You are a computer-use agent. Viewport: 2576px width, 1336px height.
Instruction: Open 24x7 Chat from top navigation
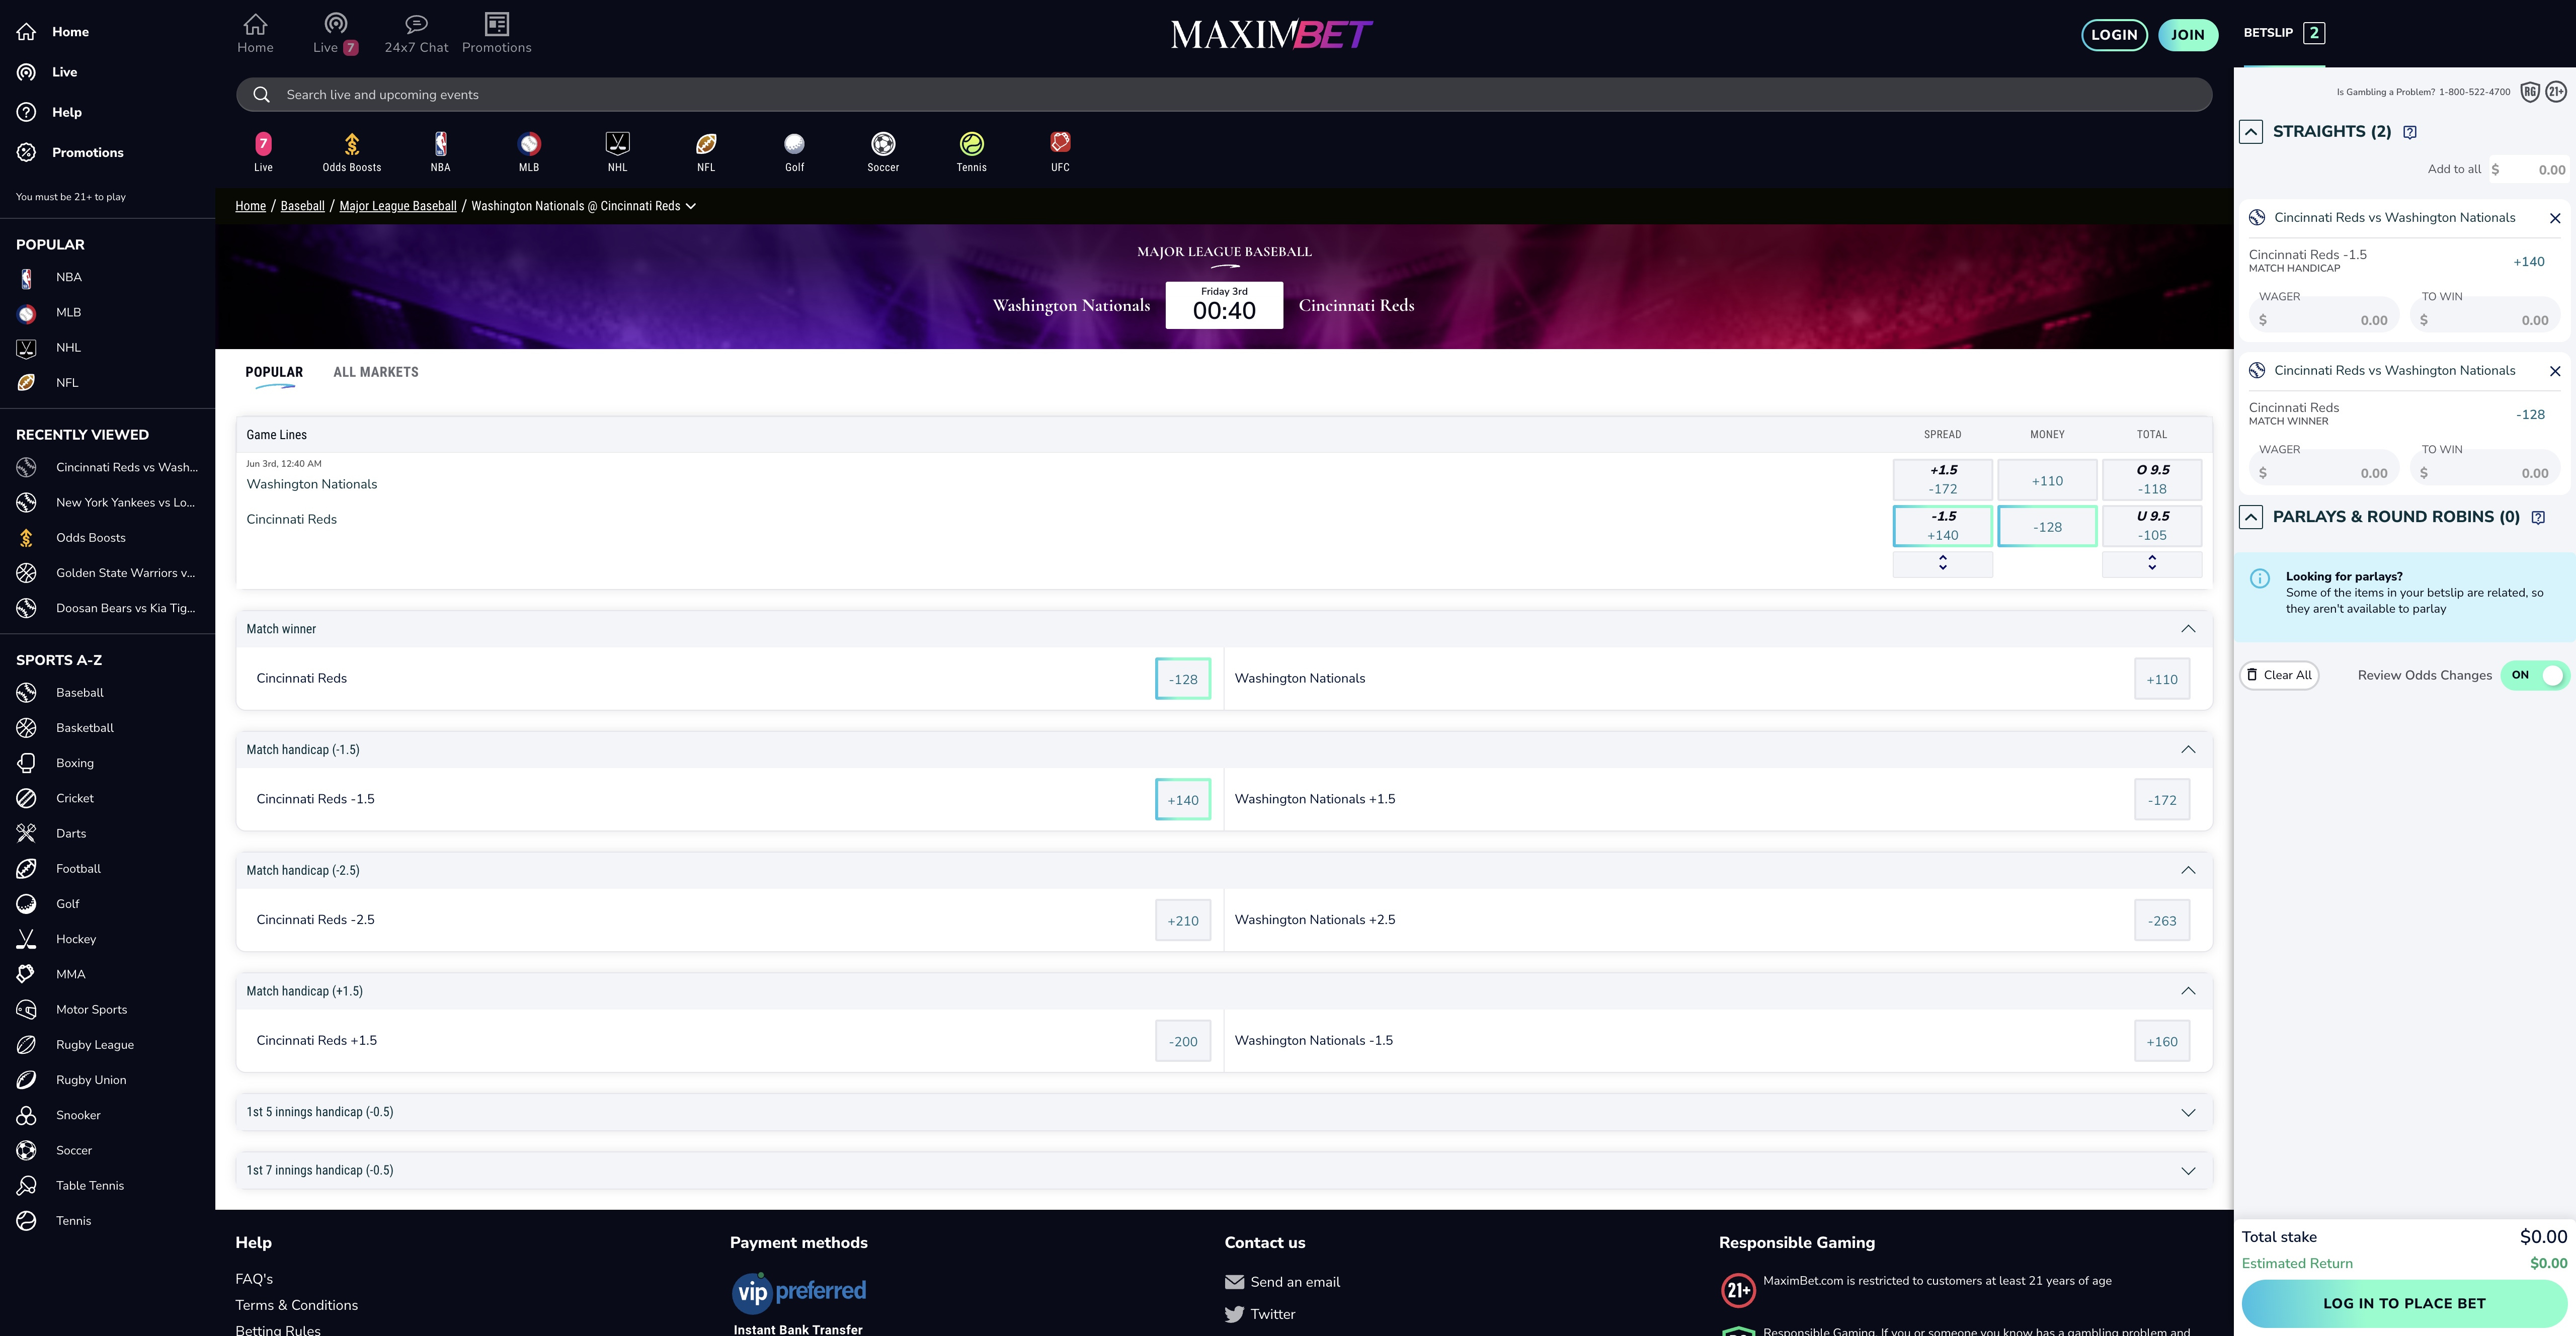(416, 33)
